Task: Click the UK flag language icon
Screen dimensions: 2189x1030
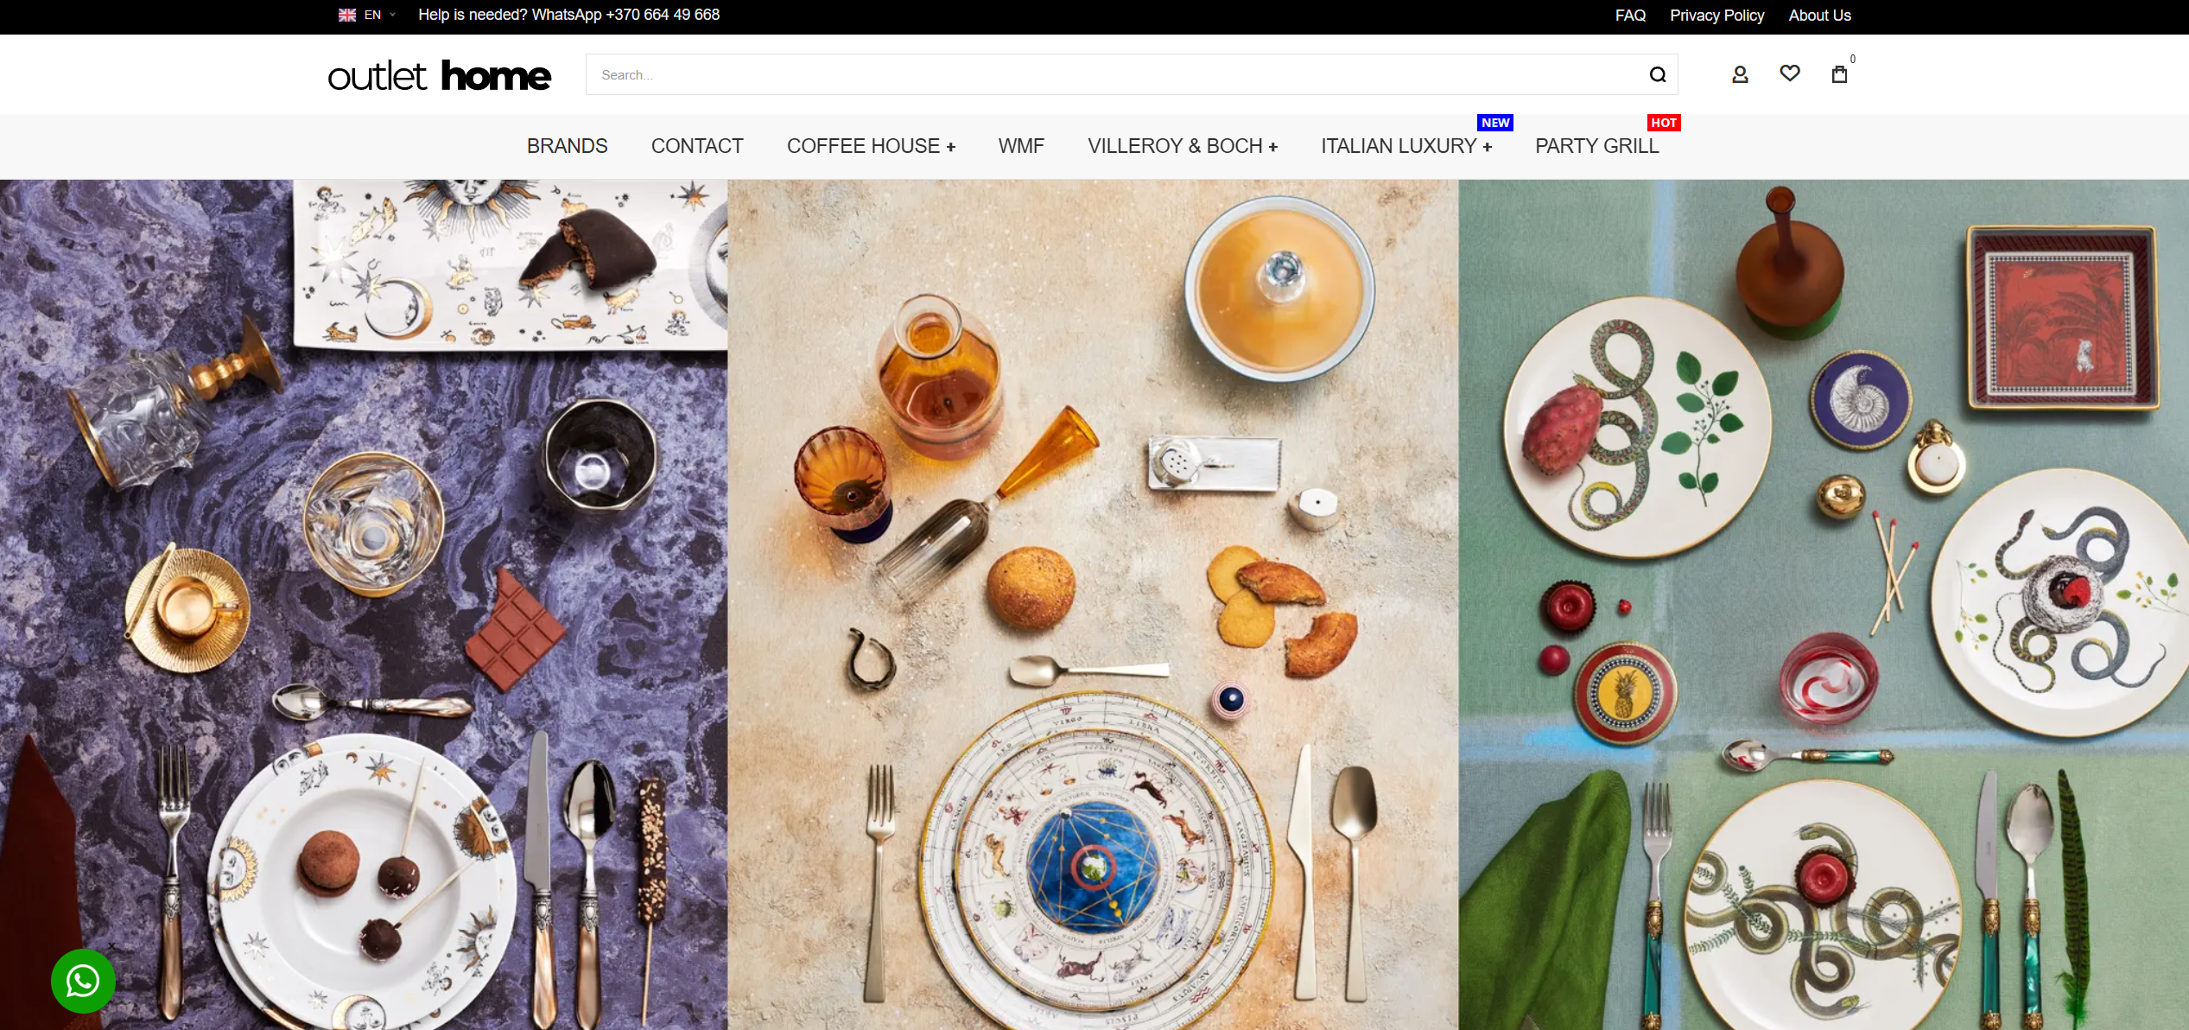Action: pyautogui.click(x=345, y=16)
